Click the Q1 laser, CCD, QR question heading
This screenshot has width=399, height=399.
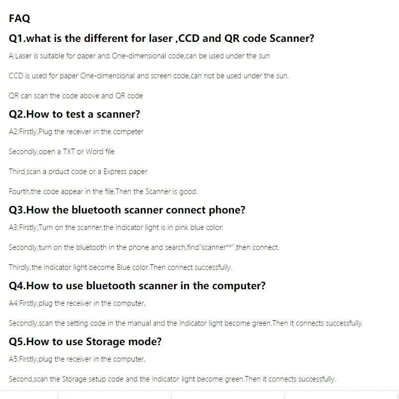[x=162, y=38]
